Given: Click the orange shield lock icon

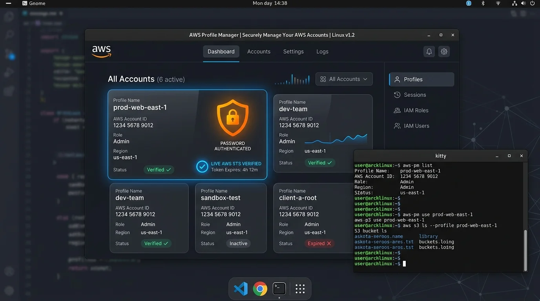Looking at the screenshot, I should point(233,118).
